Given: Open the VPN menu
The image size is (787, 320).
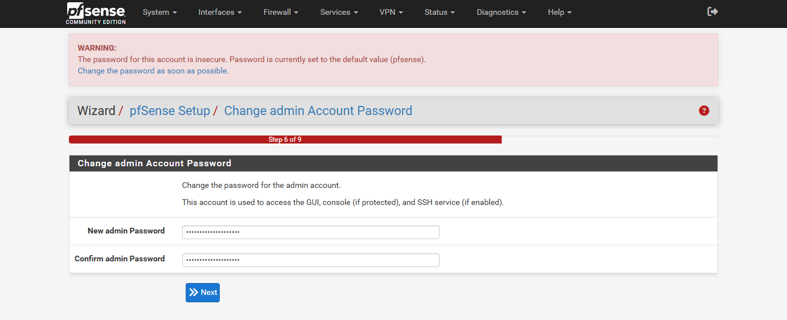Looking at the screenshot, I should (x=391, y=12).
